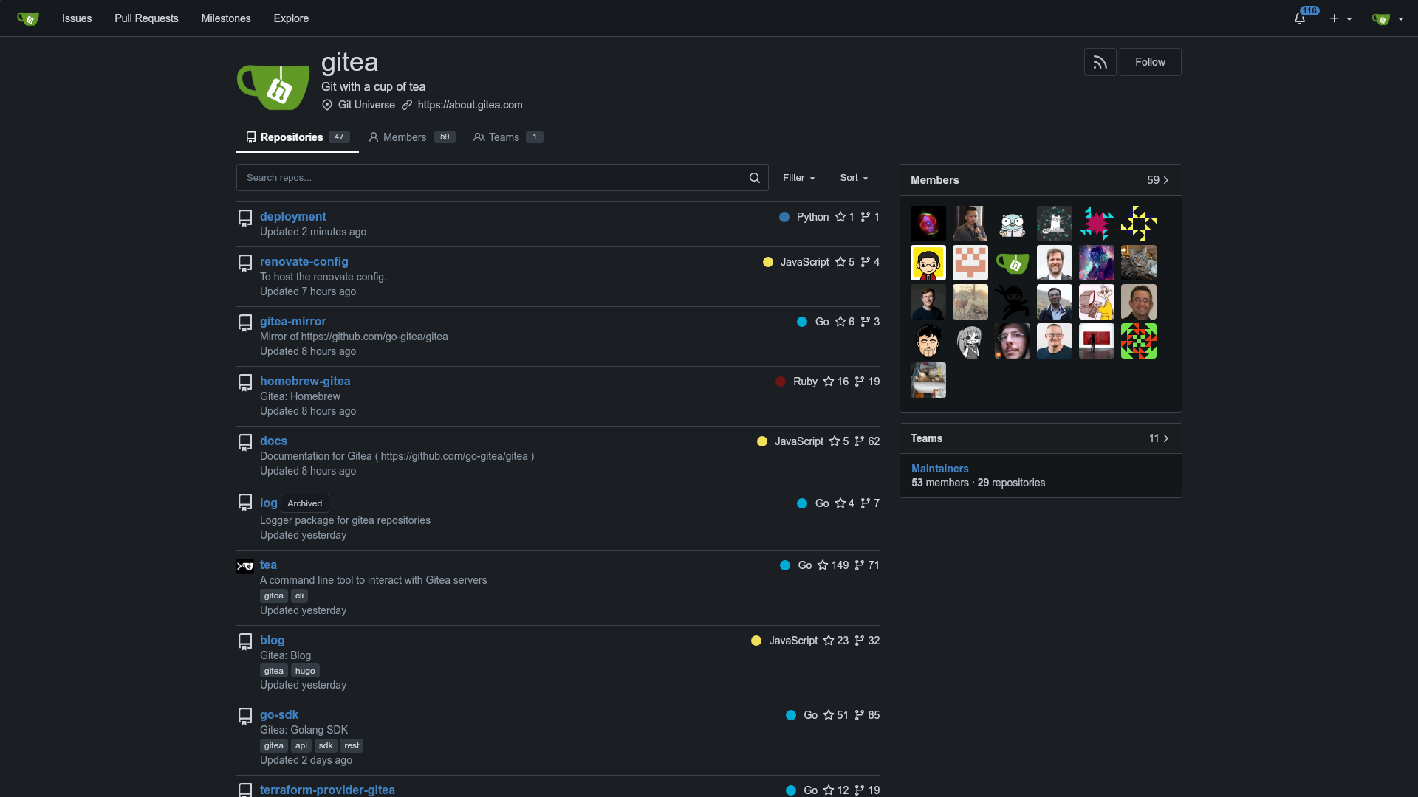This screenshot has height=797, width=1418.
Task: Click the fork icon on go-sdk repository
Action: coord(859,715)
